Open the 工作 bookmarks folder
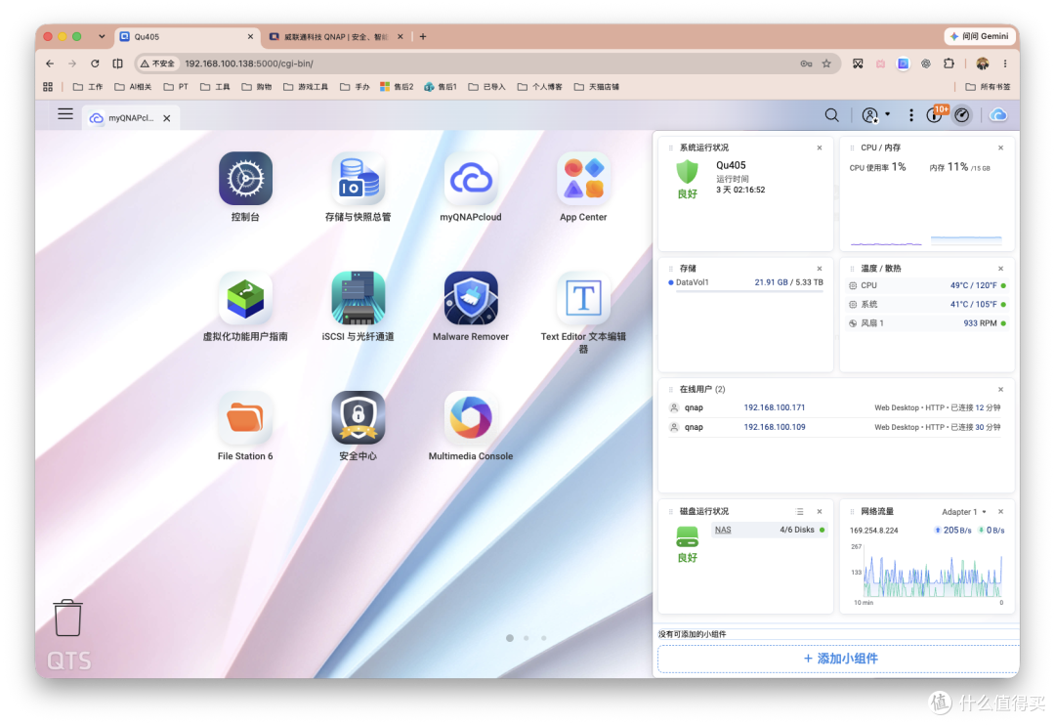The height and width of the screenshot is (725, 1055). [88, 87]
